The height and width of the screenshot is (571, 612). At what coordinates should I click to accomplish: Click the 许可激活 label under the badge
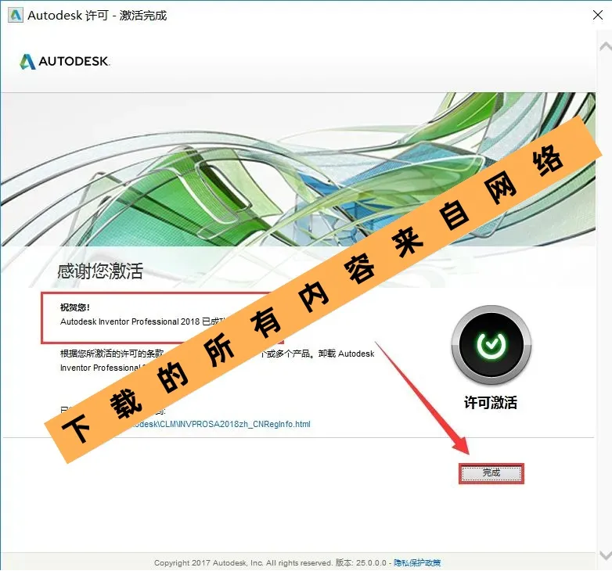pos(491,402)
